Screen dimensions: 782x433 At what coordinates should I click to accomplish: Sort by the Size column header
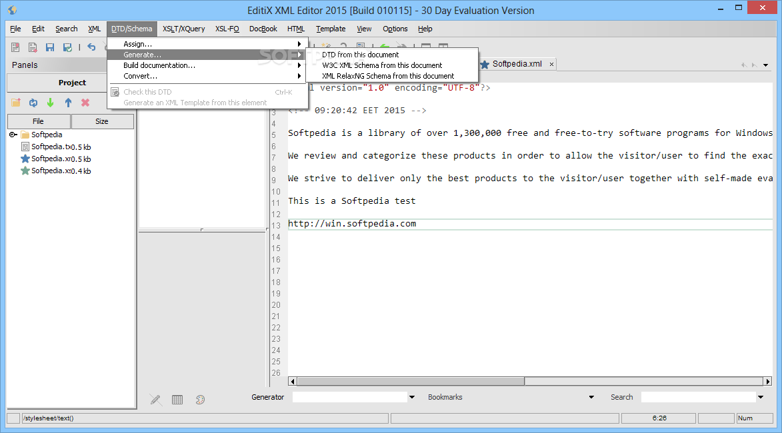[x=102, y=121]
